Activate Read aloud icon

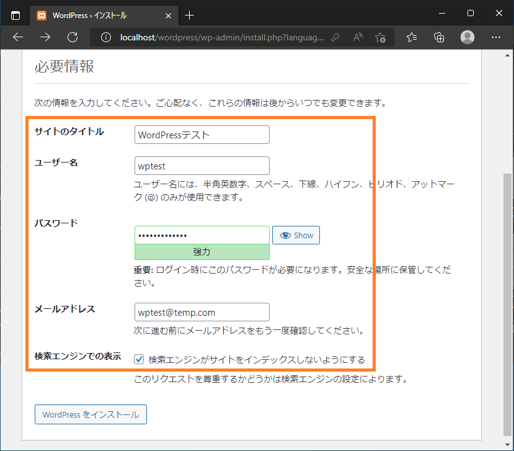358,37
